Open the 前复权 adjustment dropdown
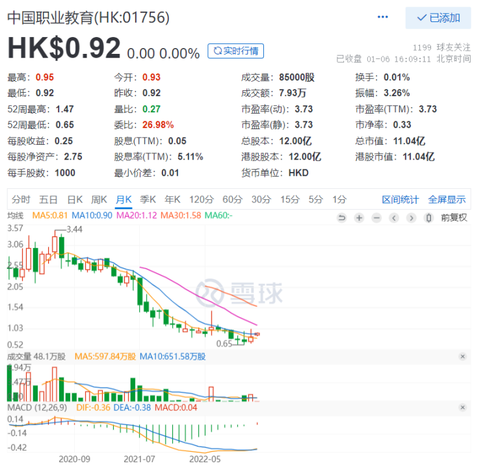This screenshot has width=485, height=468. [454, 218]
